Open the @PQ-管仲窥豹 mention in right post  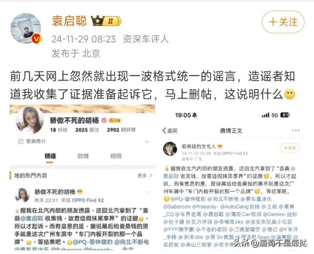(188, 199)
